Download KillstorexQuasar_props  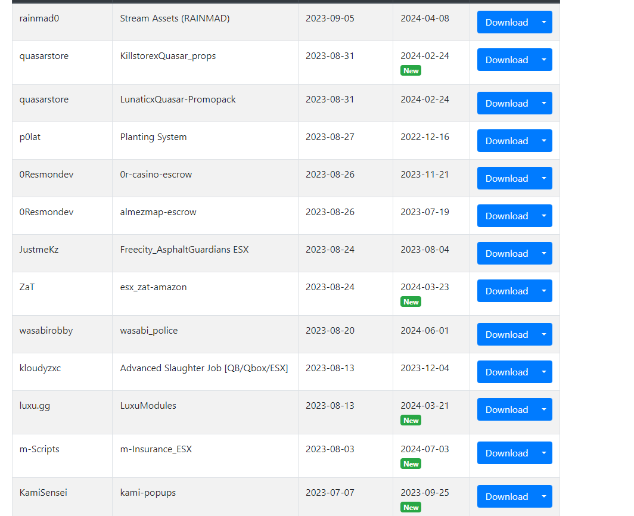click(506, 60)
